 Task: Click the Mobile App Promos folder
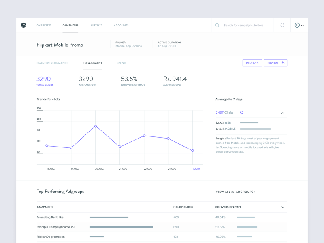[x=128, y=46]
